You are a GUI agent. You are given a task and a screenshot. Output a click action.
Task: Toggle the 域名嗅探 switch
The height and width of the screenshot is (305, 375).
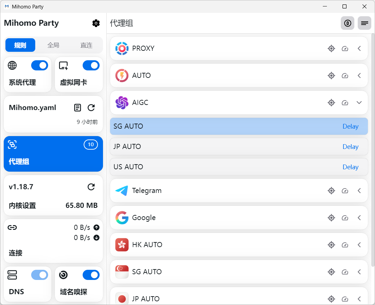91,275
